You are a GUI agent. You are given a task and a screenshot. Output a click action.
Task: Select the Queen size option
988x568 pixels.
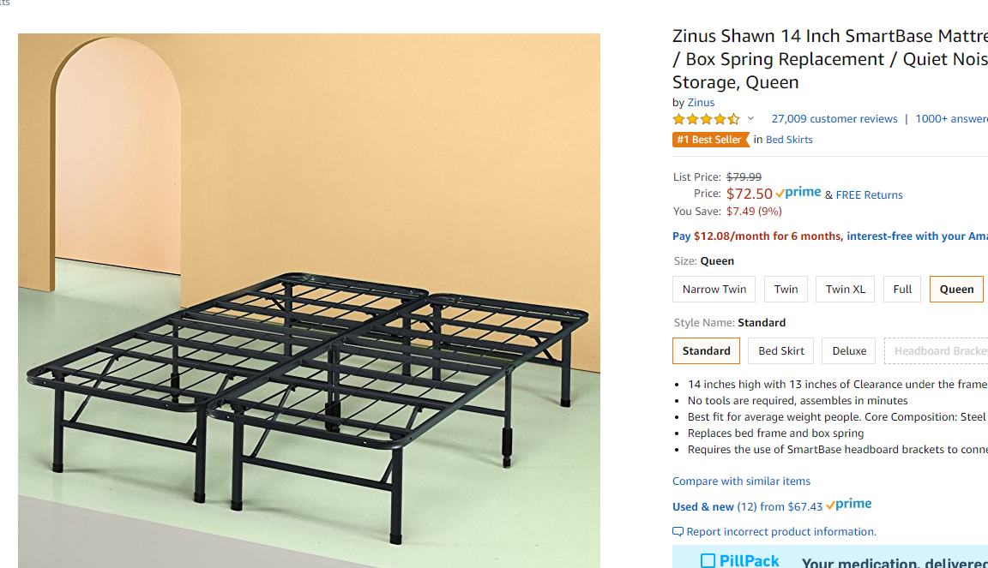[x=956, y=290]
